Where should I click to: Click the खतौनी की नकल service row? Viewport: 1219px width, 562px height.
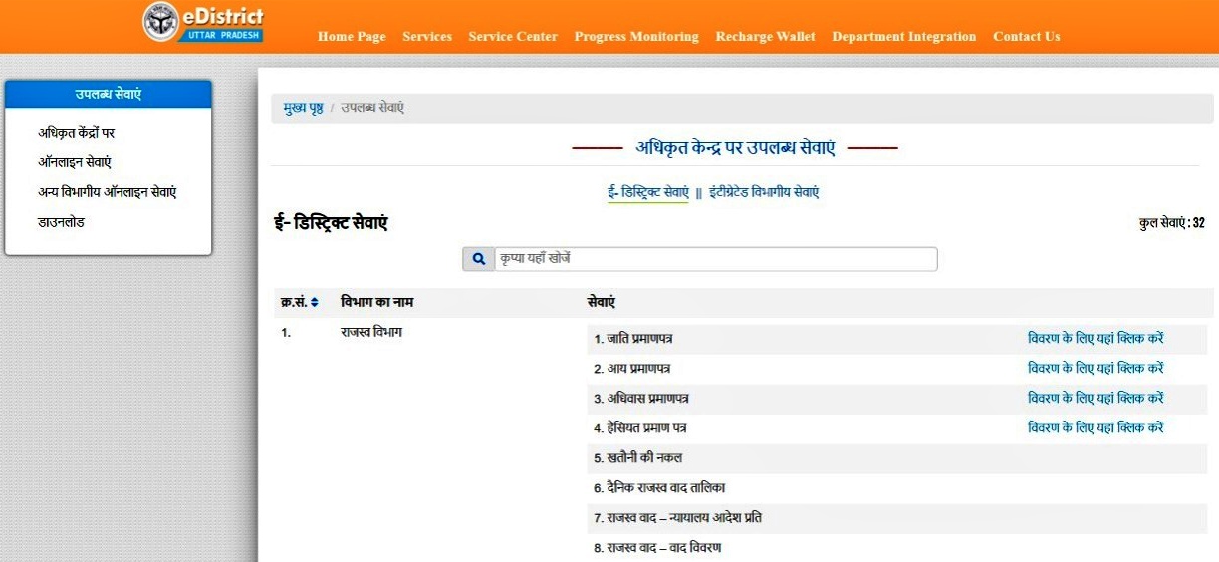point(896,458)
